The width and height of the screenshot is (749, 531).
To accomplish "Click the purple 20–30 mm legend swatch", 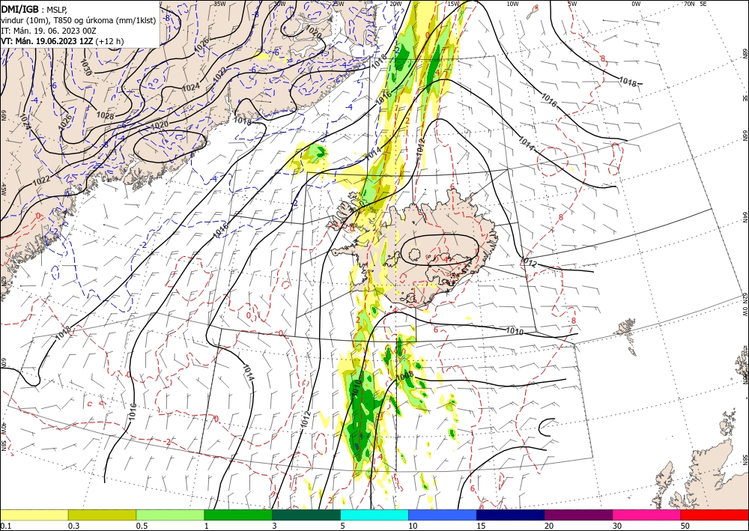I will point(578,515).
